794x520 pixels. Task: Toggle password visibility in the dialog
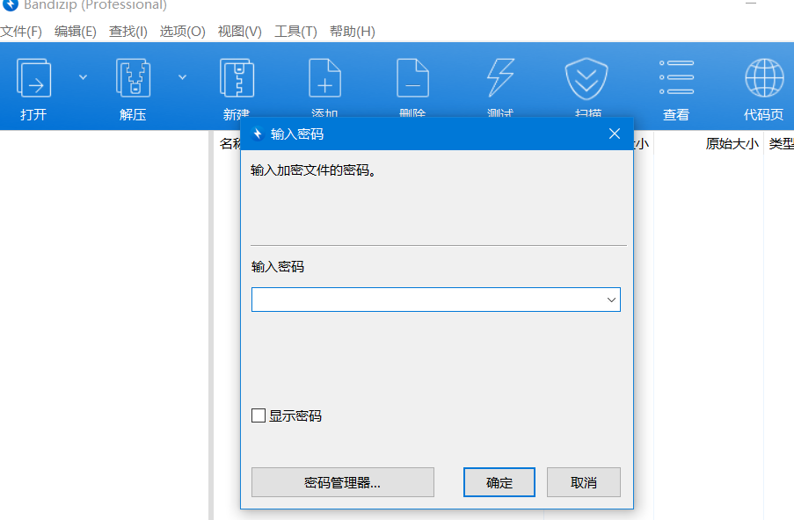[x=259, y=415]
